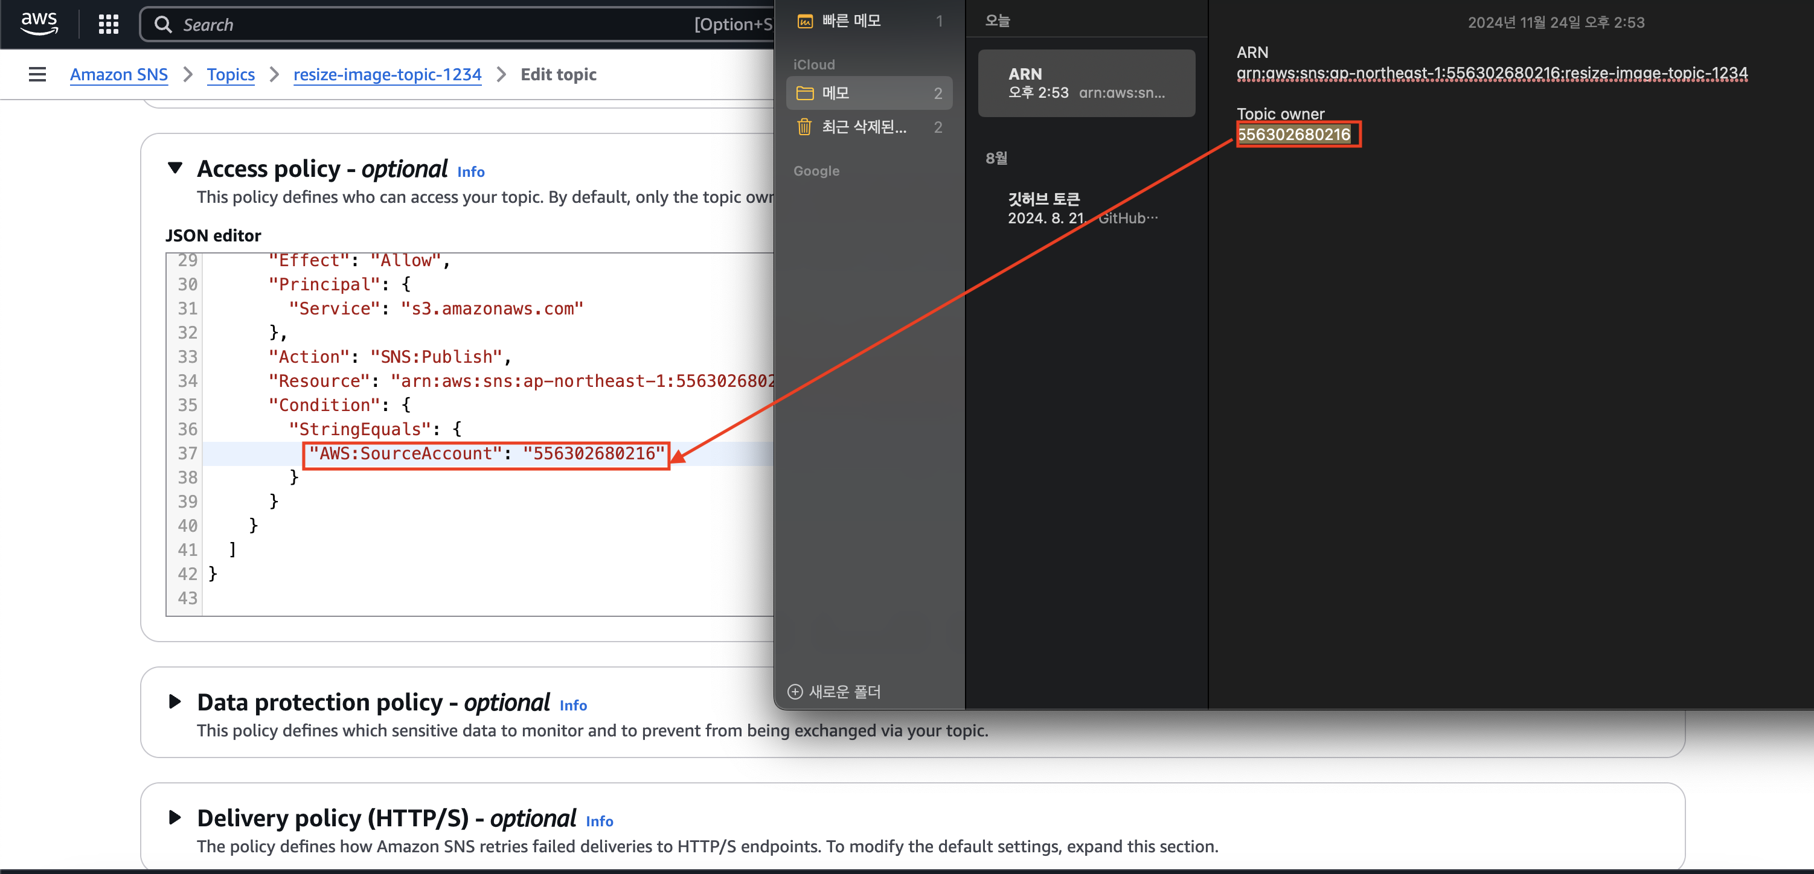
Task: Expand the Data protection policy section
Action: (x=175, y=701)
